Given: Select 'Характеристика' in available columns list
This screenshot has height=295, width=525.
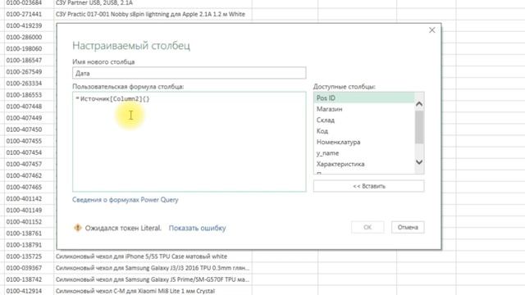Looking at the screenshot, I should tap(364, 164).
